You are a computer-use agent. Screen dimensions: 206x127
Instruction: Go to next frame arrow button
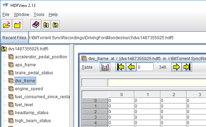click(x=176, y=67)
